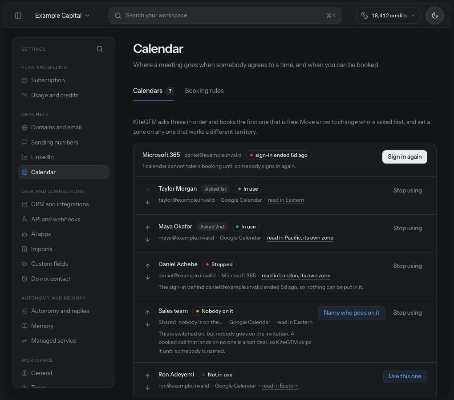Move Daniel Achebe up in order
The height and width of the screenshot is (400, 454).
click(148, 265)
